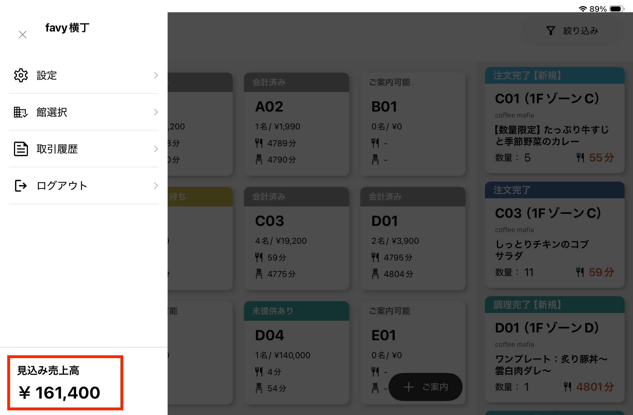Open the 取引履歴 menu entry
Image resolution: width=633 pixels, height=415 pixels.
(57, 149)
